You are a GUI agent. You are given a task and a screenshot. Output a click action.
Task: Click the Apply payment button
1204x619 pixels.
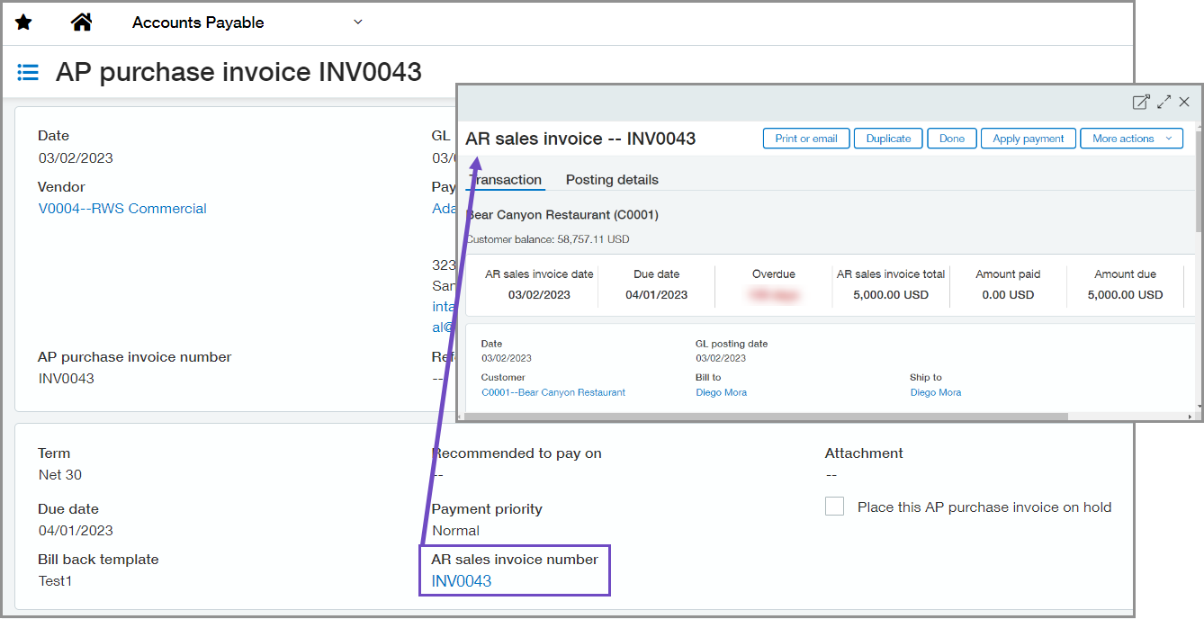tap(1028, 139)
